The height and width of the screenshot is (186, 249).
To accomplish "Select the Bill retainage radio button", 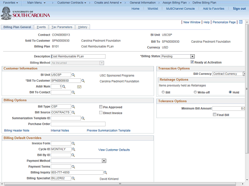I will [x=163, y=92].
